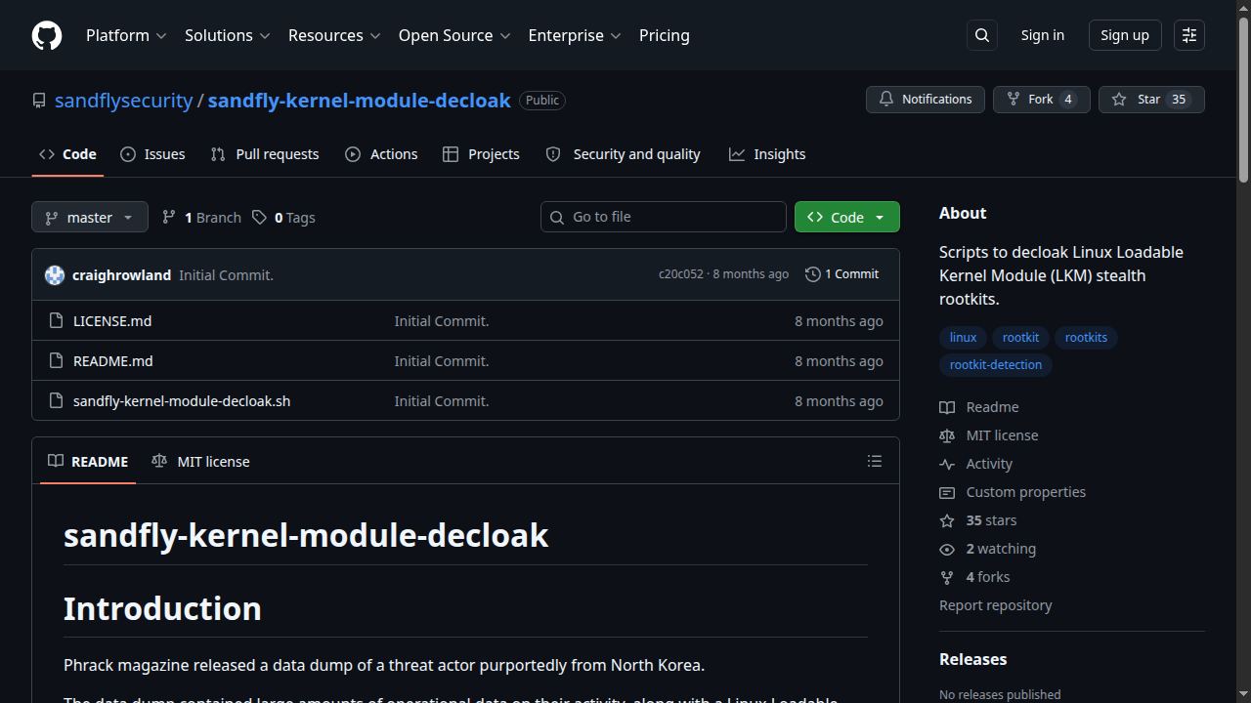Viewport: 1251px width, 703px height.
Task: Open the Security and quality tab
Action: (x=623, y=154)
